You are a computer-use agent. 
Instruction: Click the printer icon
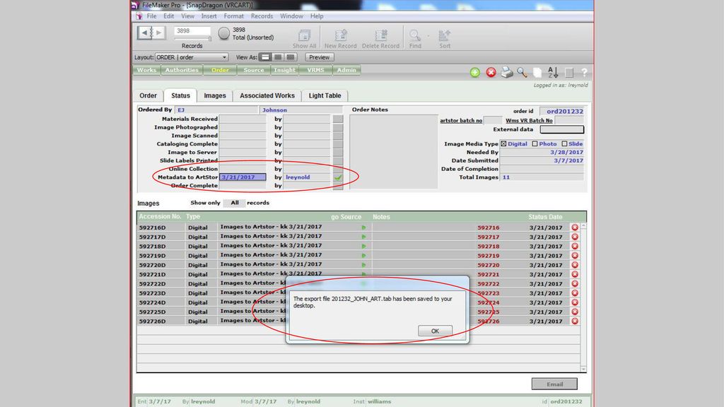pyautogui.click(x=507, y=72)
